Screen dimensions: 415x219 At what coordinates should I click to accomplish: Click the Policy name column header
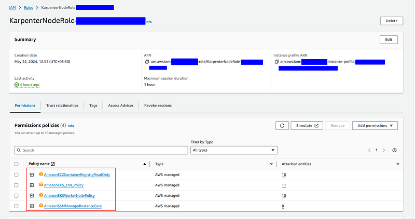coord(39,164)
